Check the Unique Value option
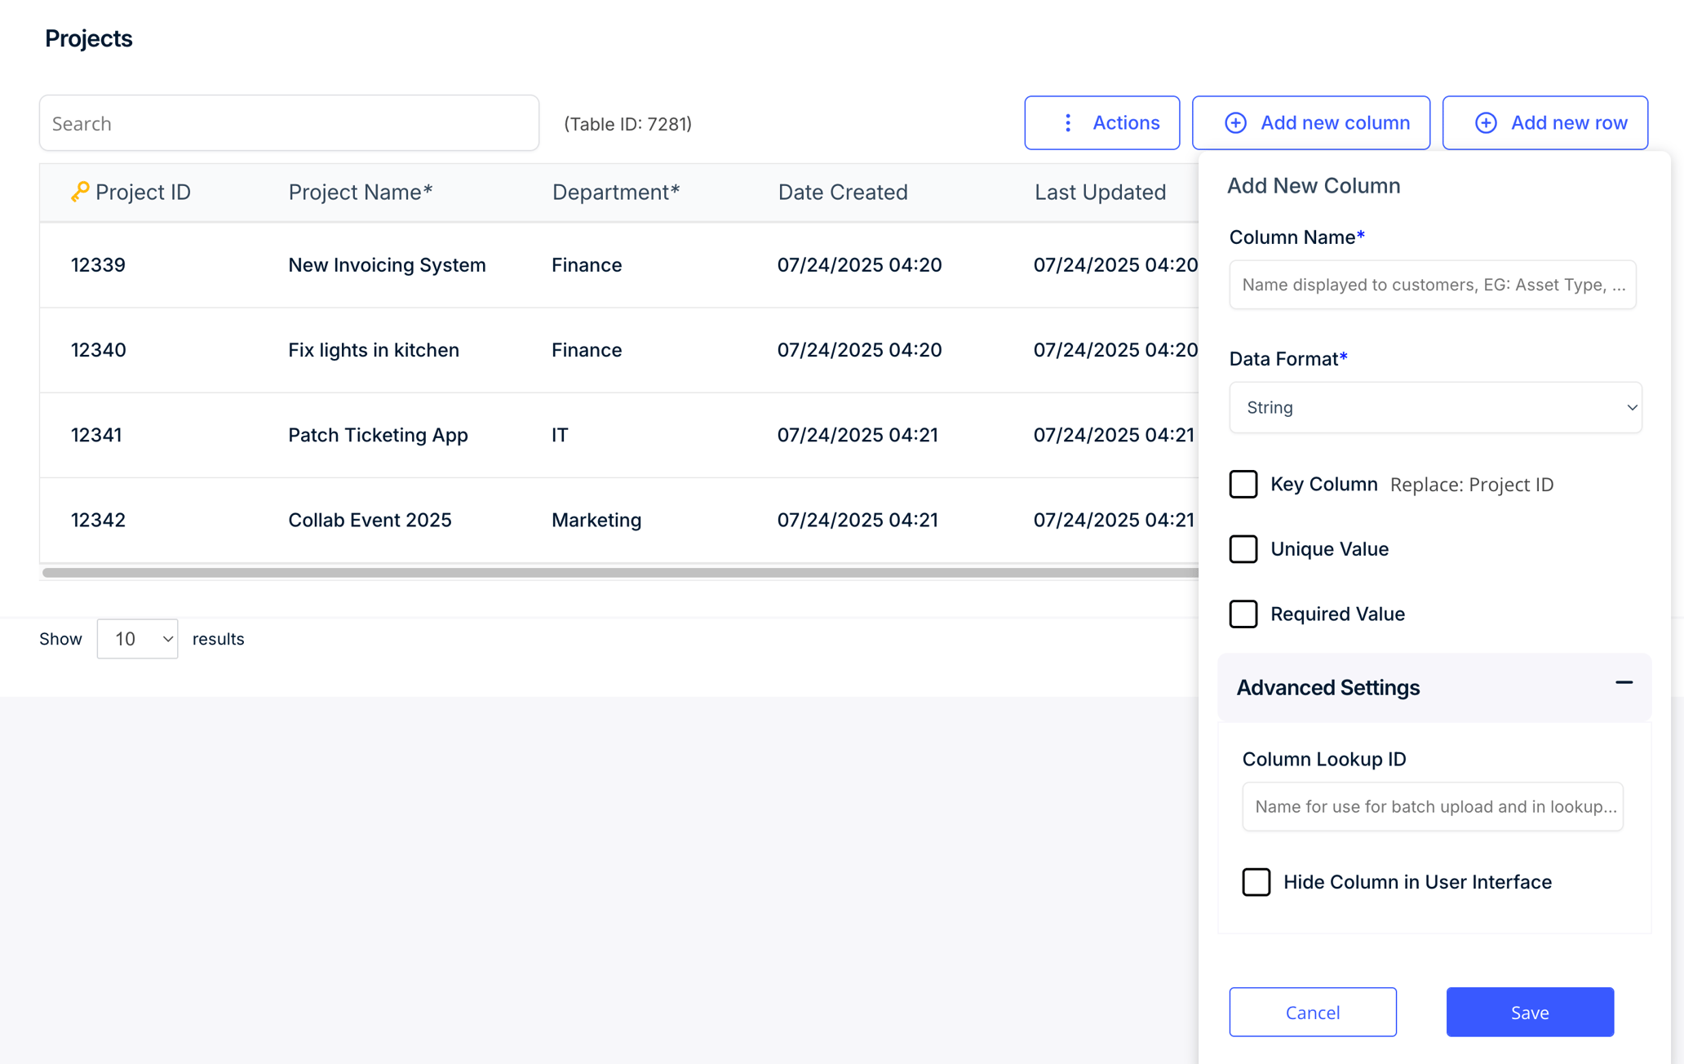This screenshot has height=1064, width=1684. pos(1243,549)
